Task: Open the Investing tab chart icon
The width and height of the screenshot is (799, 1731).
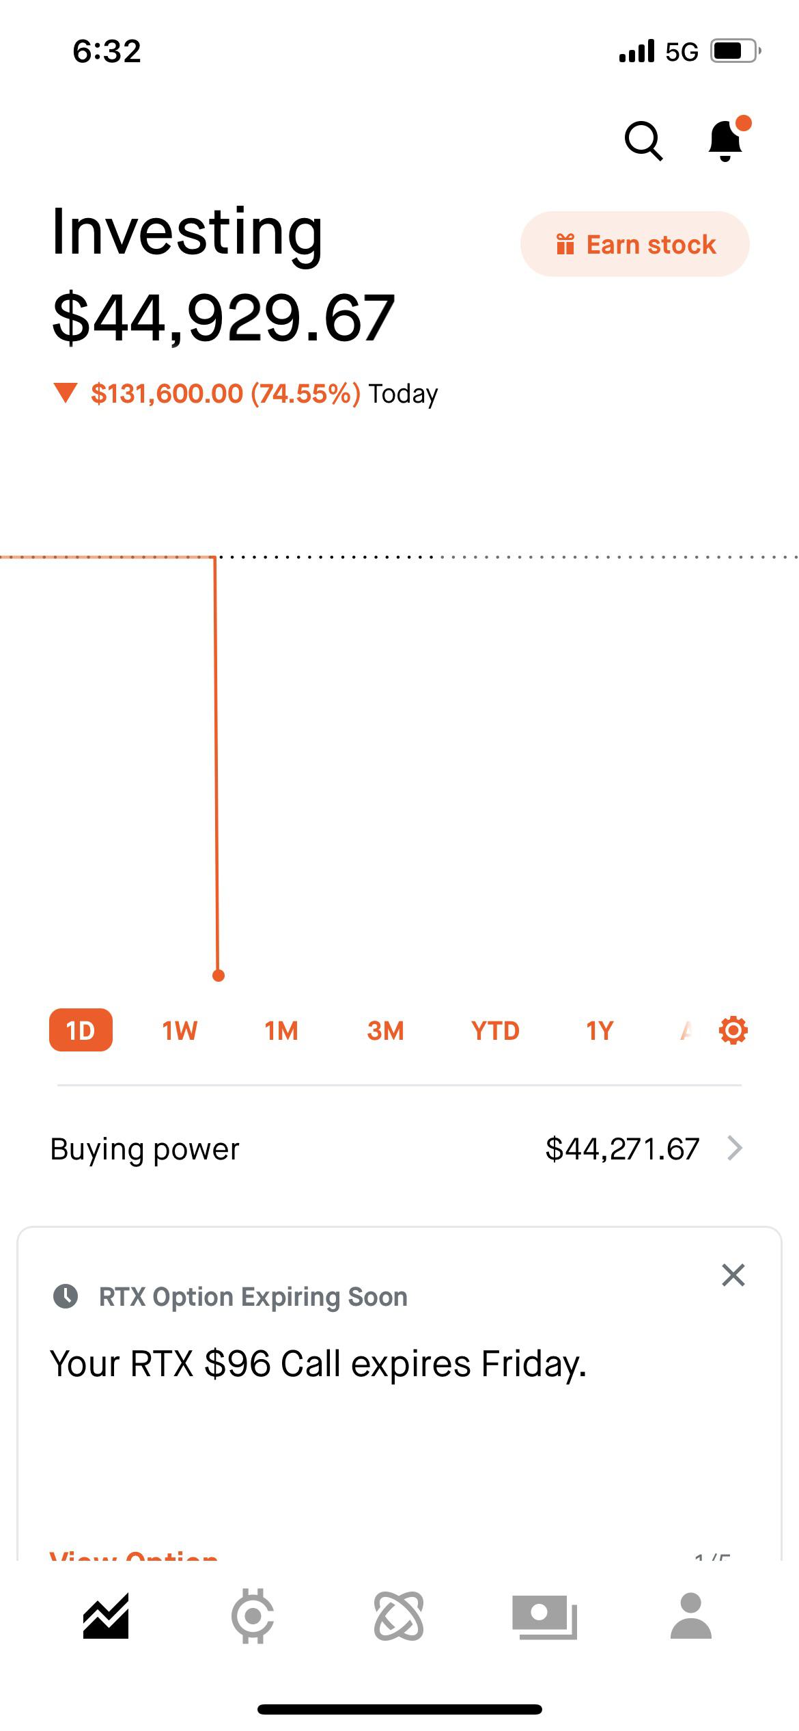Action: tap(106, 1616)
